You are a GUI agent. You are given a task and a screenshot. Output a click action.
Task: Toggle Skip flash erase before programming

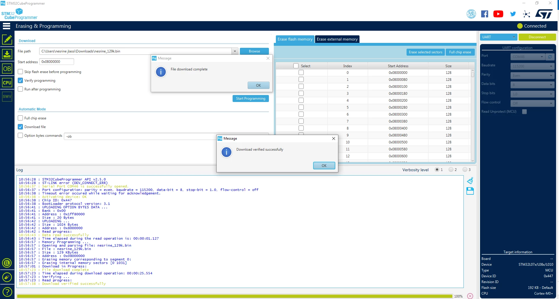[x=20, y=72]
